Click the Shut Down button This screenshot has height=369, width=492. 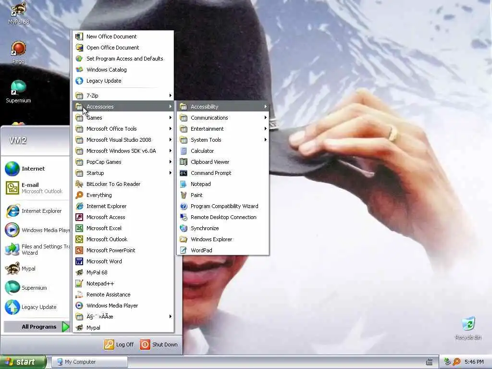[159, 344]
